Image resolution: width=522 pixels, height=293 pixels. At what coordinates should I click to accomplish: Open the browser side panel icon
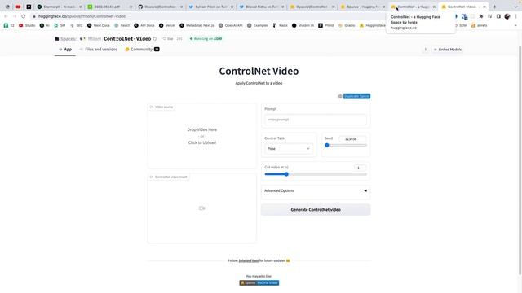(x=498, y=16)
